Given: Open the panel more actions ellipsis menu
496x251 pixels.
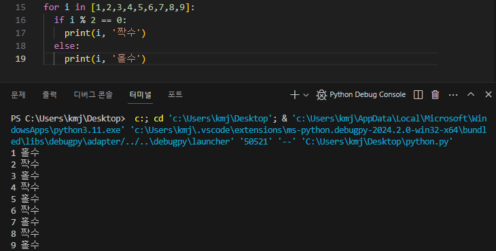Looking at the screenshot, I should tap(453, 95).
